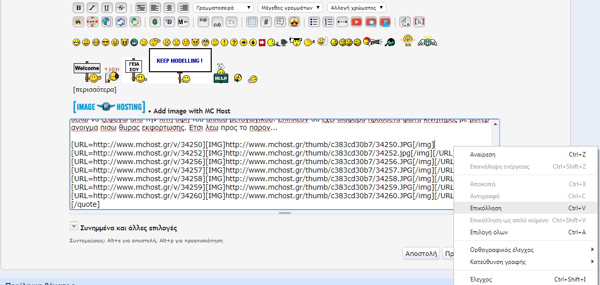This screenshot has width=600, height=285.
Task: Expand Συνημμένα και άλλες επιλογές section
Action: 74,226
